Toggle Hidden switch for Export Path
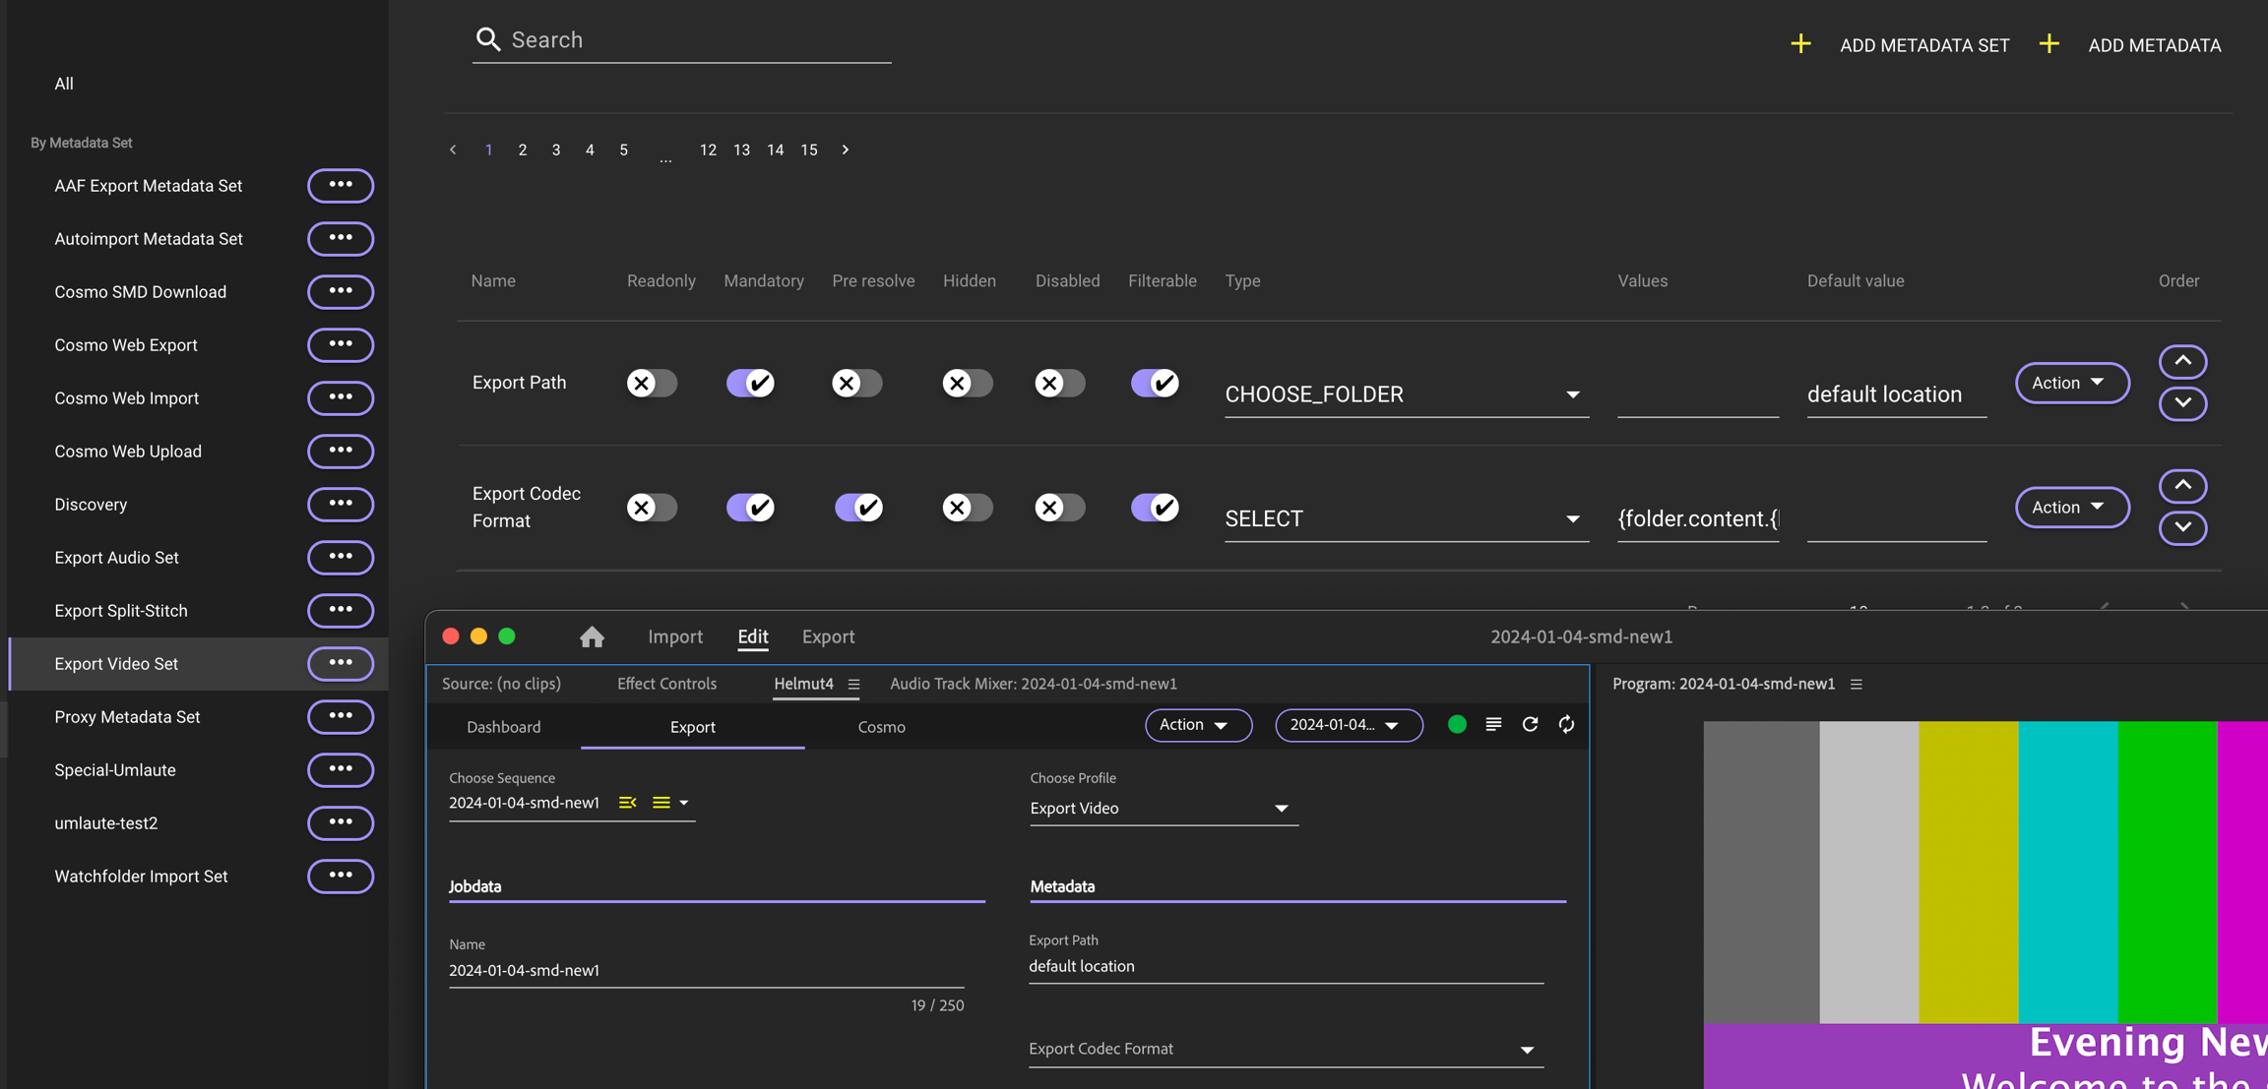 [x=967, y=383]
